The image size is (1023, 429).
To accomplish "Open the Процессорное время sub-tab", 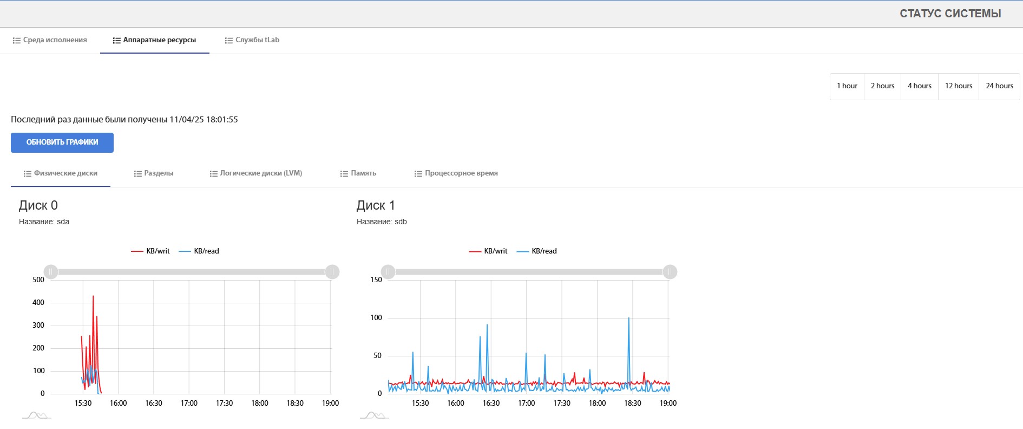I will coord(456,173).
